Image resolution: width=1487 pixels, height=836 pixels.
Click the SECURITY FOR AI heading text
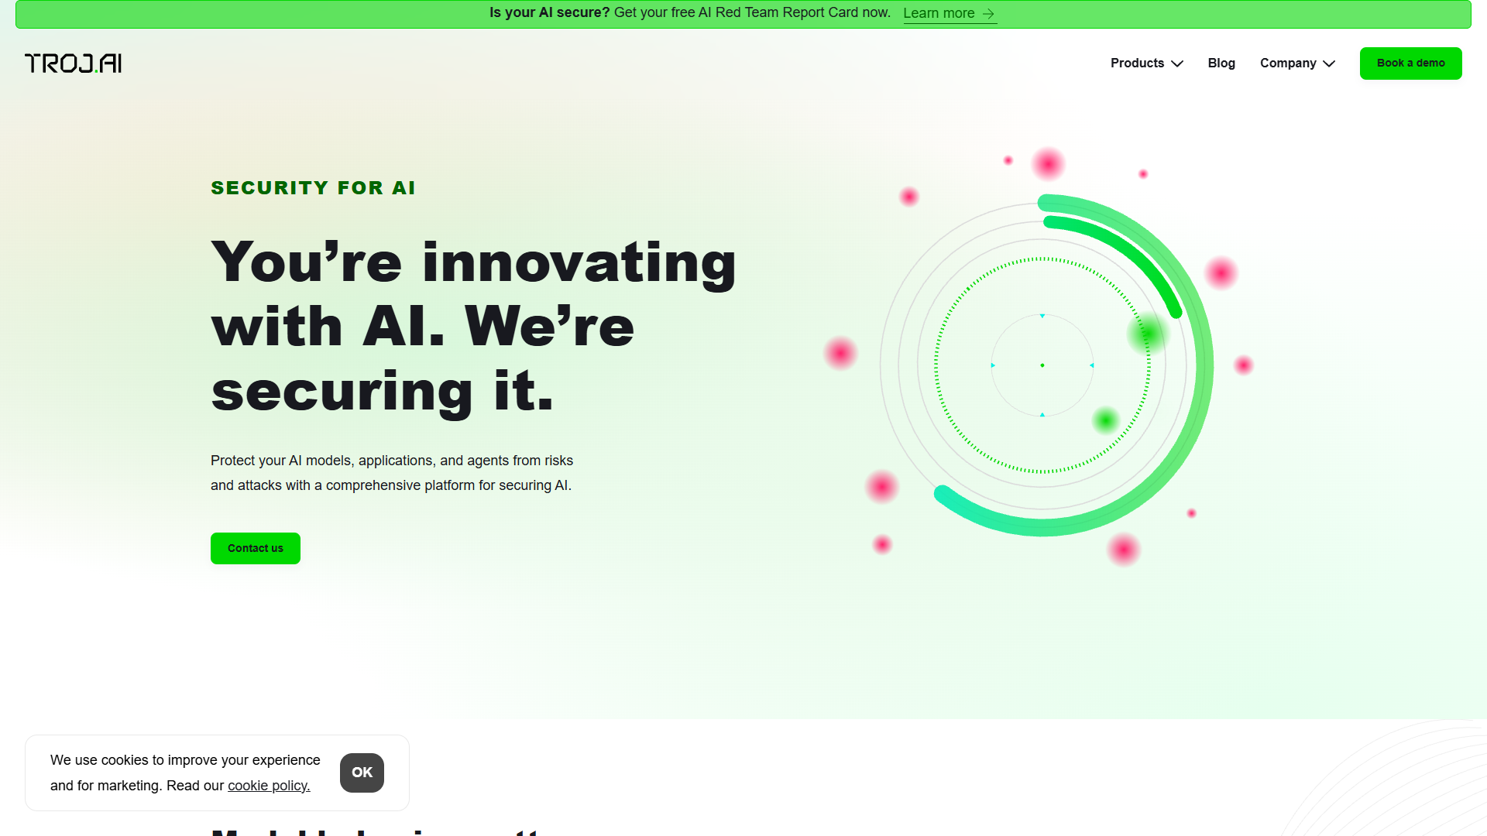coord(313,188)
